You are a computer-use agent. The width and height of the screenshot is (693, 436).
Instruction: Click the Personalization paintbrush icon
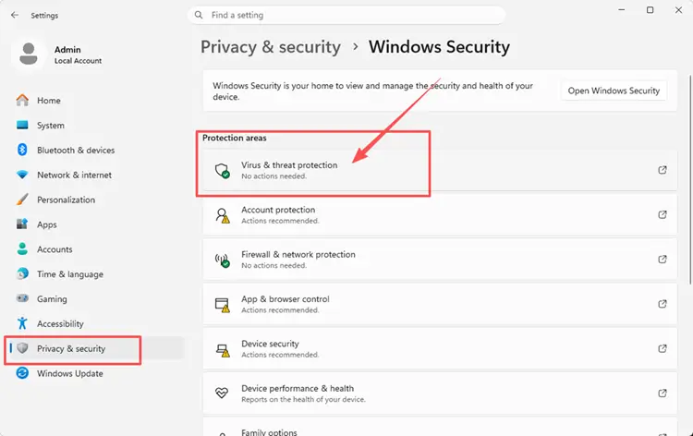tap(22, 200)
